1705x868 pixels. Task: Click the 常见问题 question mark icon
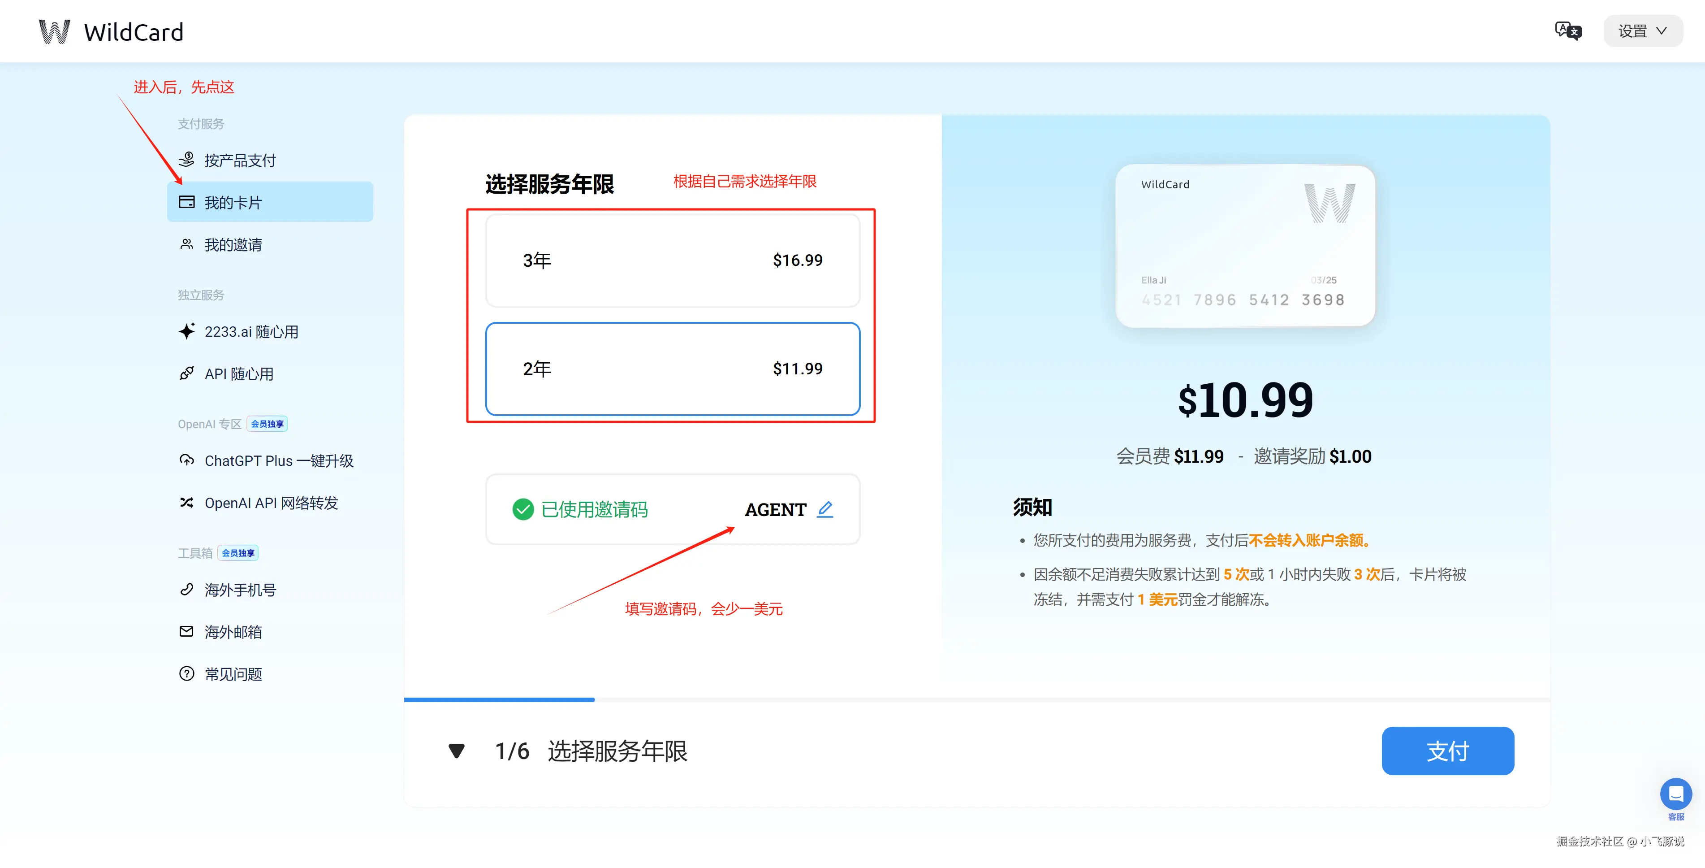[187, 674]
